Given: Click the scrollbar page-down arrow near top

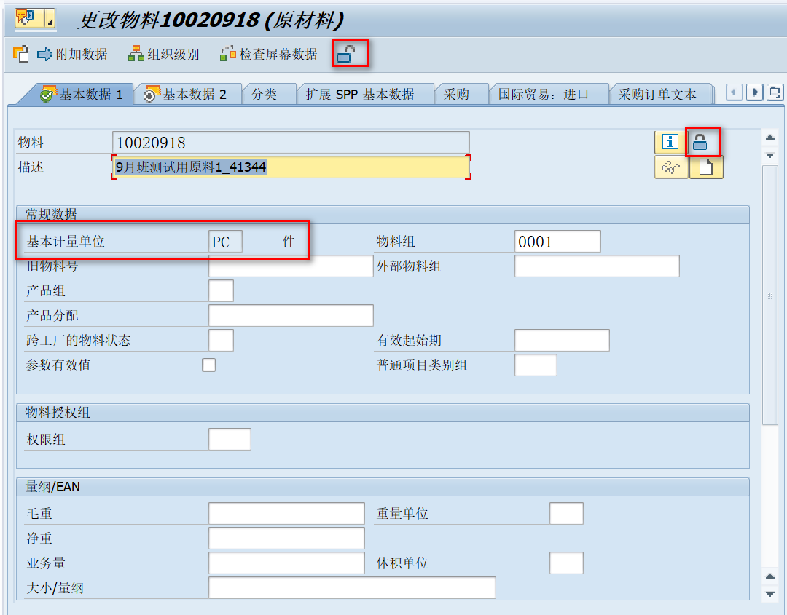Looking at the screenshot, I should 770,155.
